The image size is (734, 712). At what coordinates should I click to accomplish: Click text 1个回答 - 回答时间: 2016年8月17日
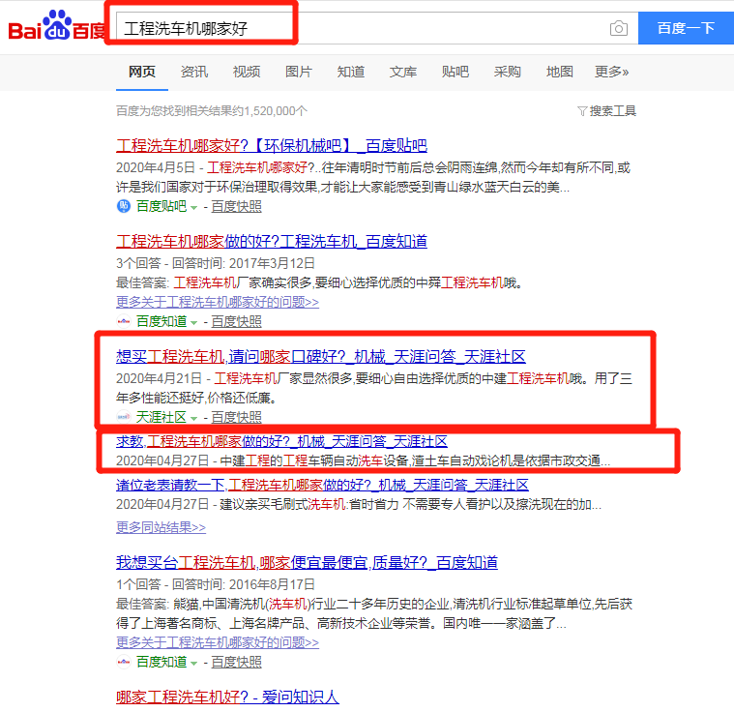click(x=216, y=584)
